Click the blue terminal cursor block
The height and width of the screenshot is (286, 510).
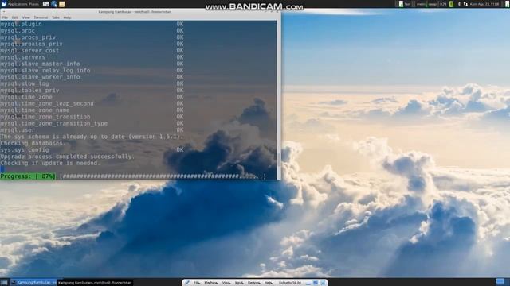[x=2, y=169]
